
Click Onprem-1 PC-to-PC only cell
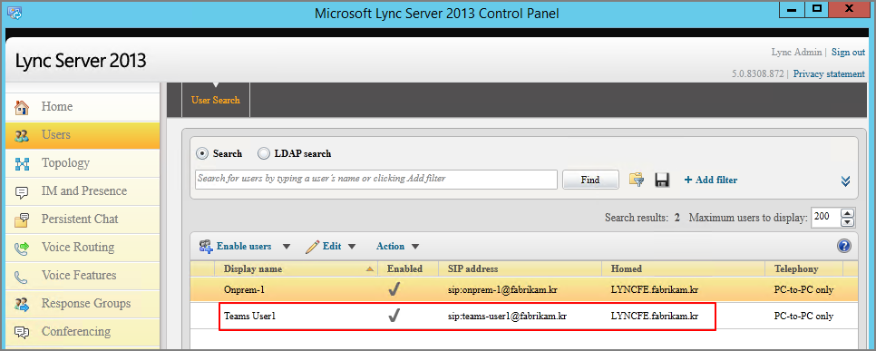coord(803,290)
